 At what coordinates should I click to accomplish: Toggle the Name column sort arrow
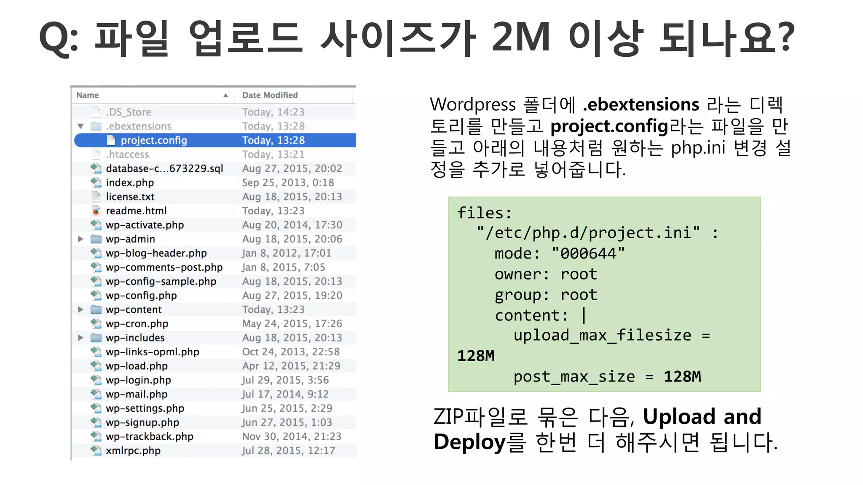click(x=226, y=96)
